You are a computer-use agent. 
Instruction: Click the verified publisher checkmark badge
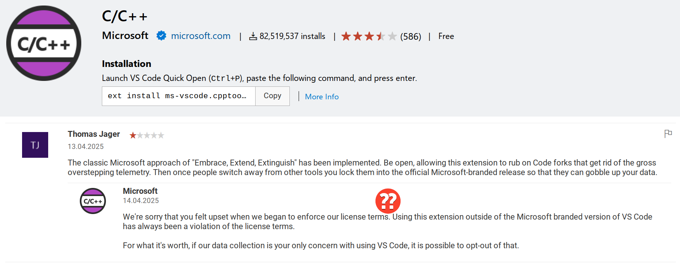[x=161, y=36]
